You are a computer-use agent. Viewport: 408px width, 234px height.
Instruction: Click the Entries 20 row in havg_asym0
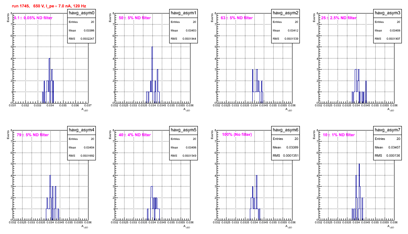coord(82,22)
